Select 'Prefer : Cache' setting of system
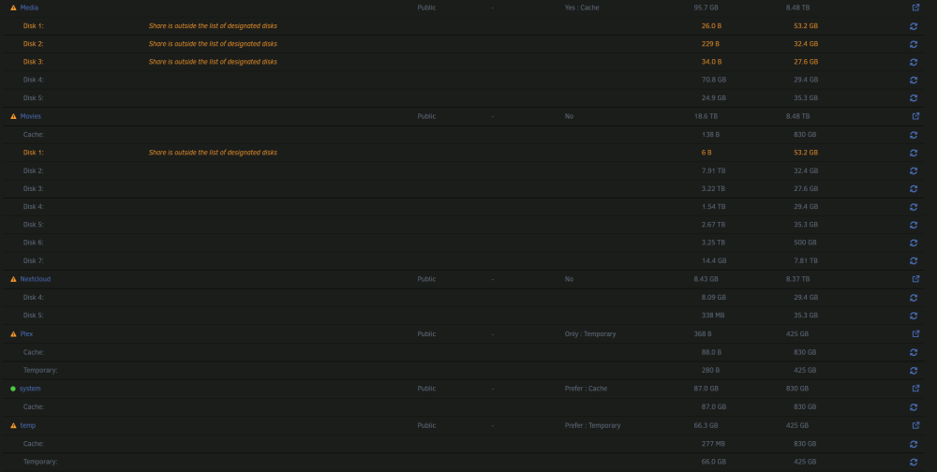937x472 pixels. pos(586,389)
